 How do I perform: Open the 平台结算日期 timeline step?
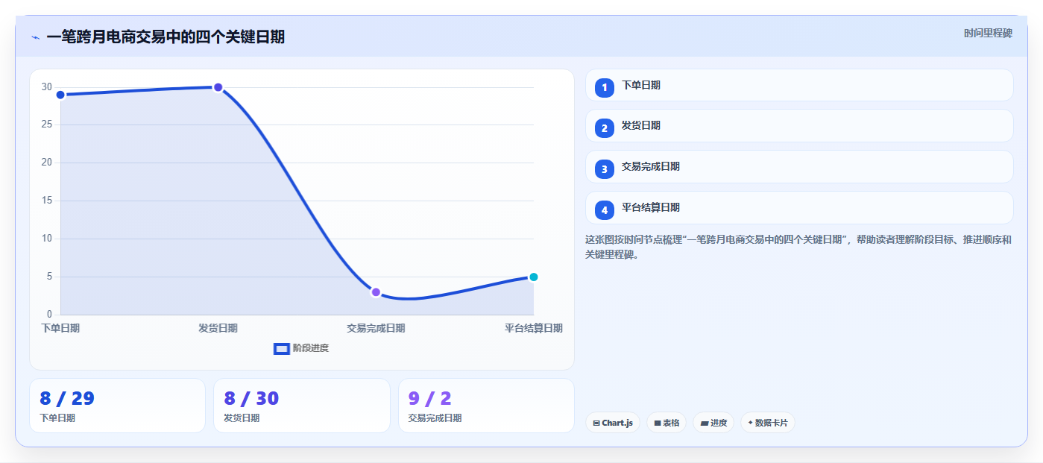tap(799, 207)
